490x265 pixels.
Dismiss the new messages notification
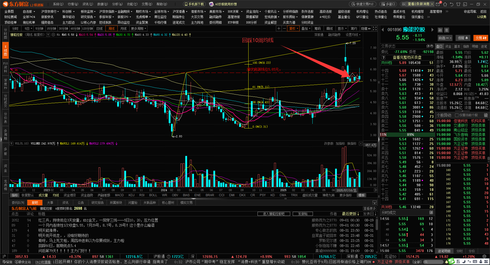432,4
